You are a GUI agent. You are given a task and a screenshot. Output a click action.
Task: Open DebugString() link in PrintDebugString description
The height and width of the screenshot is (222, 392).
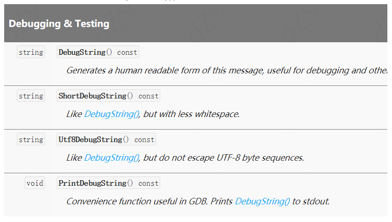262,202
